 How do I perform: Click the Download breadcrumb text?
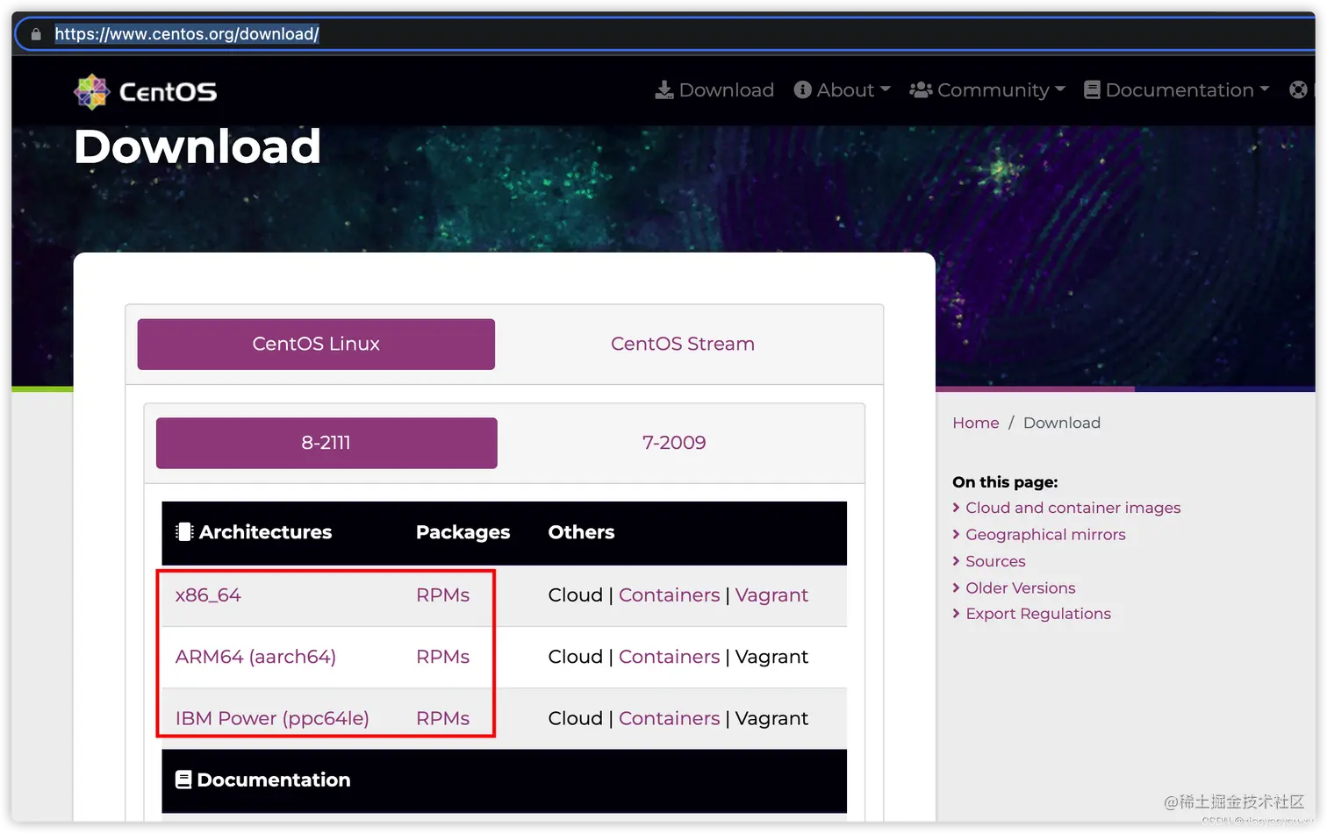click(x=1061, y=423)
